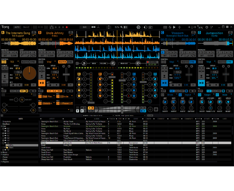This screenshot has height=191, width=234.
Task: Click the loop-out bracket on Deck C
Action: 188,56
